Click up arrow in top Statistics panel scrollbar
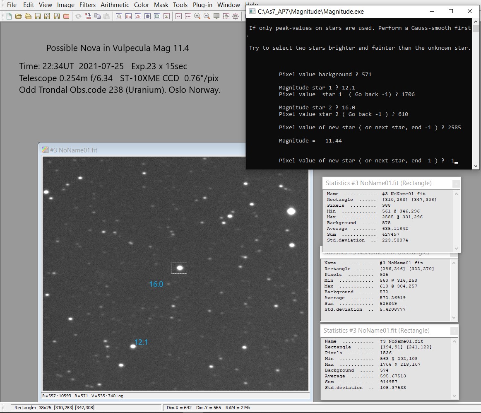 point(456,194)
